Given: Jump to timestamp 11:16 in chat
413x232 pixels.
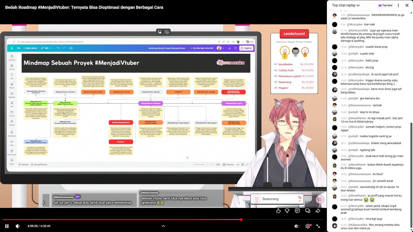Looking at the screenshot, I should click(x=343, y=30).
